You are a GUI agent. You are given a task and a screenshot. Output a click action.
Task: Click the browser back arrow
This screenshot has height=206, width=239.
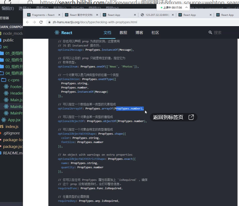pos(28,22)
